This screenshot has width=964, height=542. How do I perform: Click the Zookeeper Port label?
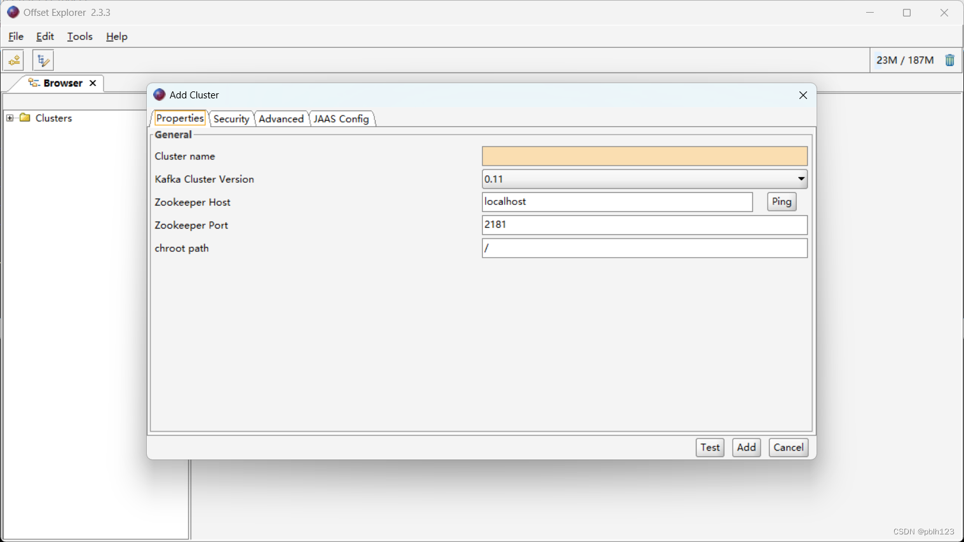tap(191, 225)
